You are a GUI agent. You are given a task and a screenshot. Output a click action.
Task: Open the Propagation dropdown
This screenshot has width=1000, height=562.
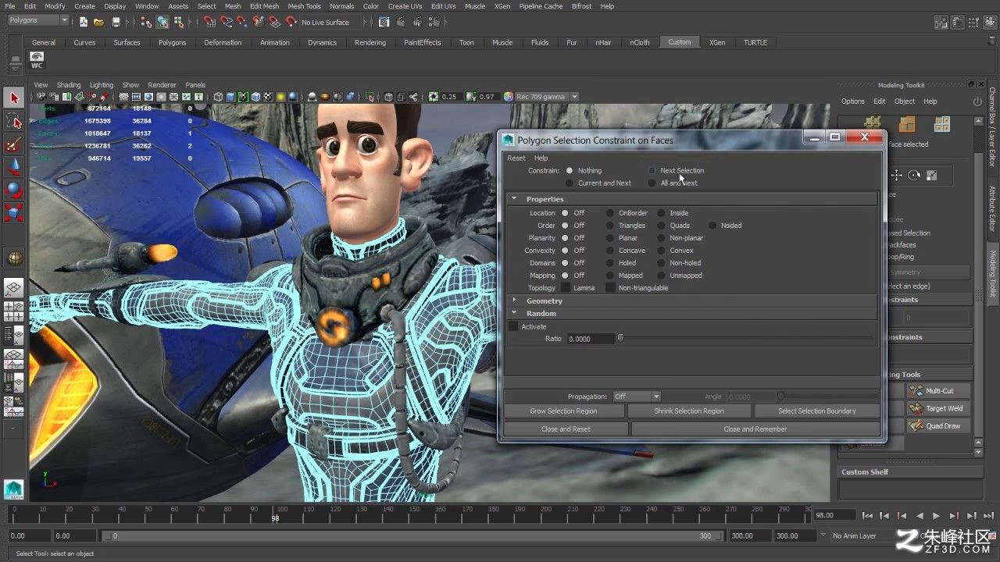pyautogui.click(x=636, y=397)
